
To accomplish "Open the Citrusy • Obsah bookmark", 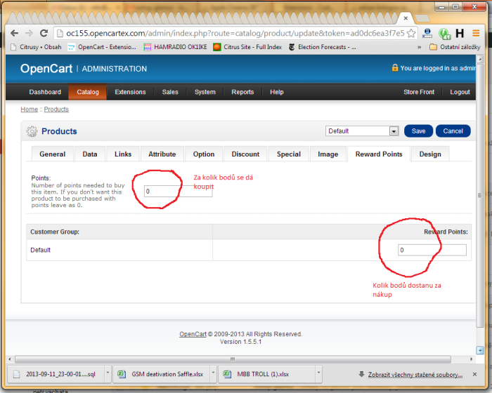I will pos(36,47).
